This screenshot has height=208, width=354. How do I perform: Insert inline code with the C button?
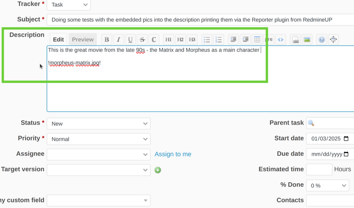click(x=154, y=39)
